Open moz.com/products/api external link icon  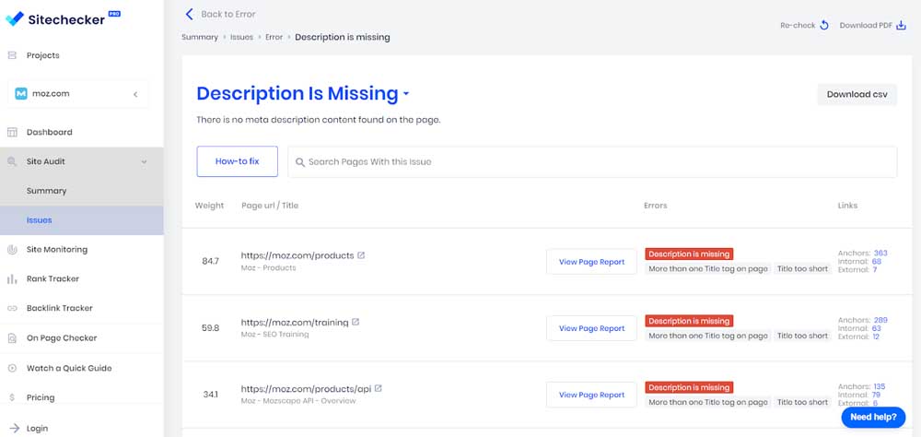coord(379,388)
